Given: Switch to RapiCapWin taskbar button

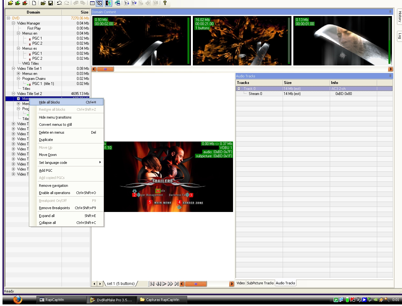Looking at the screenshot, I should point(61,300).
